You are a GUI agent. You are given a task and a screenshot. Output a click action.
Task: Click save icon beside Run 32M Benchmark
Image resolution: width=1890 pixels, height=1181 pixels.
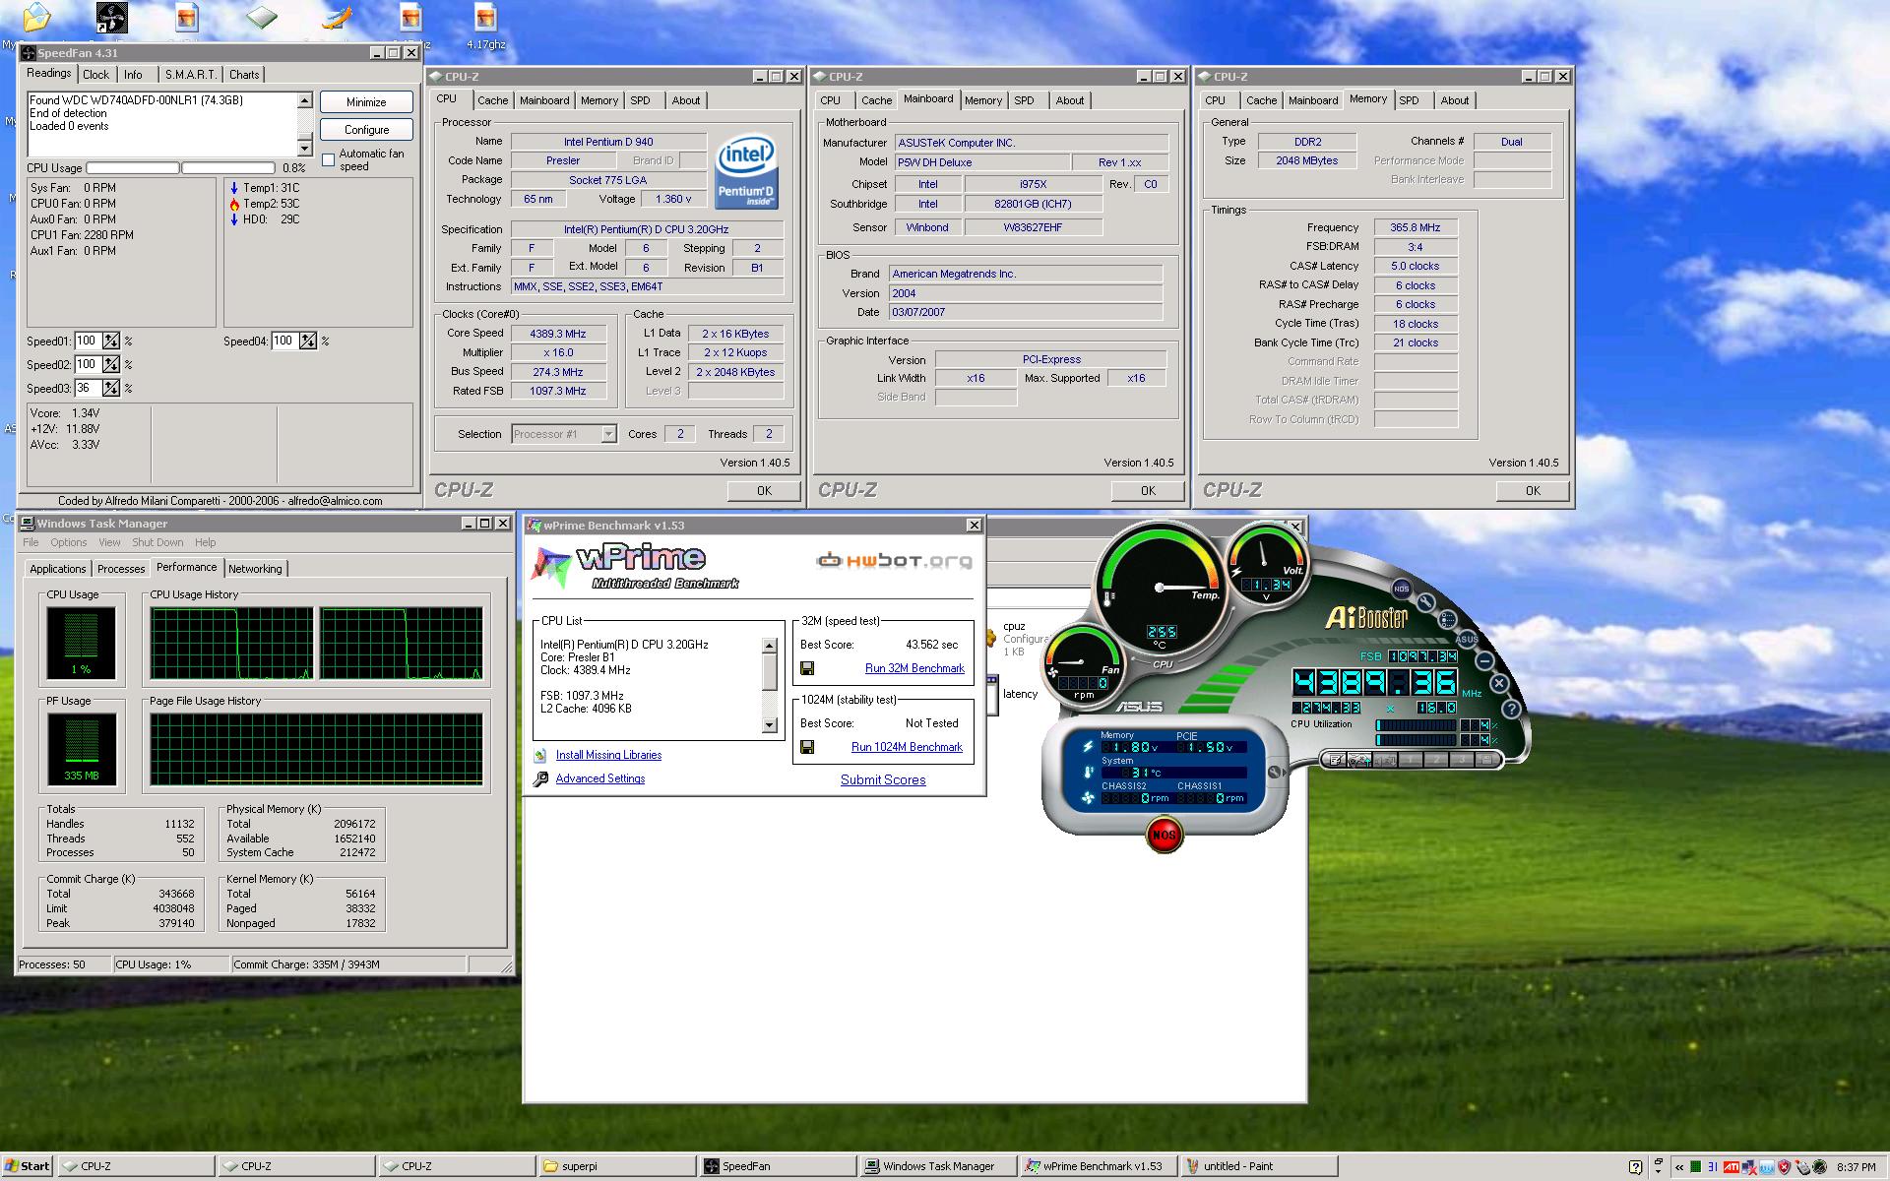(x=807, y=668)
